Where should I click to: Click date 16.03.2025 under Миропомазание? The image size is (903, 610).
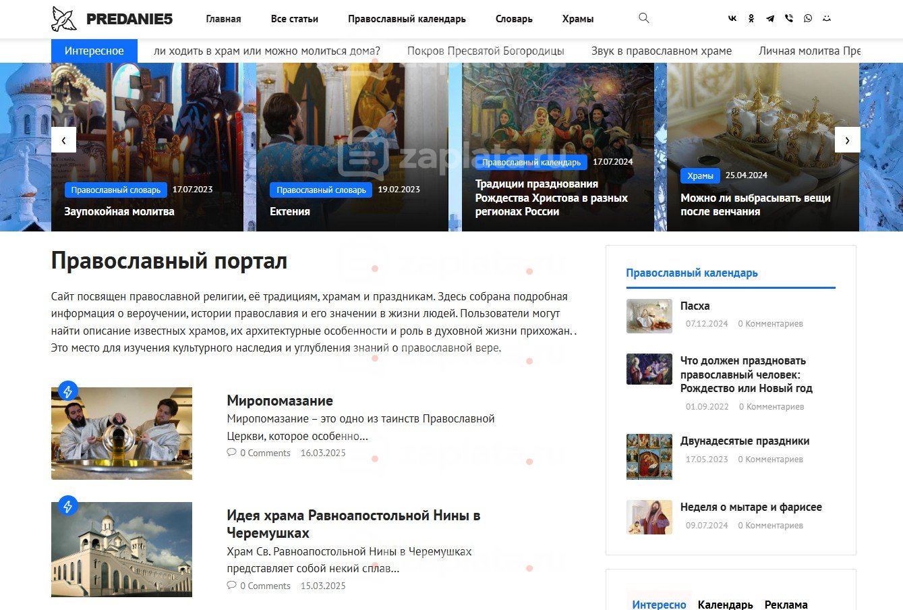pos(323,453)
